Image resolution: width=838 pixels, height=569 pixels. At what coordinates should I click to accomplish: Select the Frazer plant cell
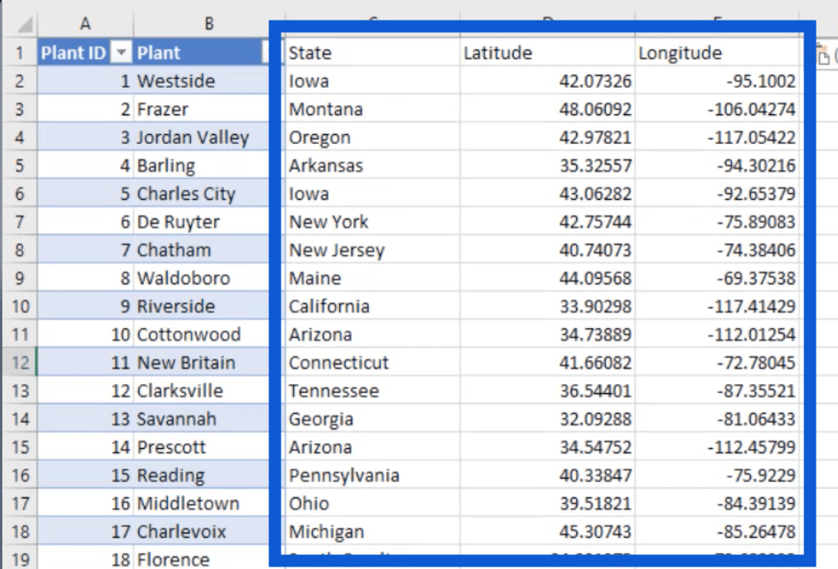[x=202, y=109]
